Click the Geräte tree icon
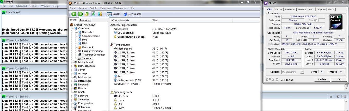Screen dimensions: 349x111 click(x=76, y=92)
